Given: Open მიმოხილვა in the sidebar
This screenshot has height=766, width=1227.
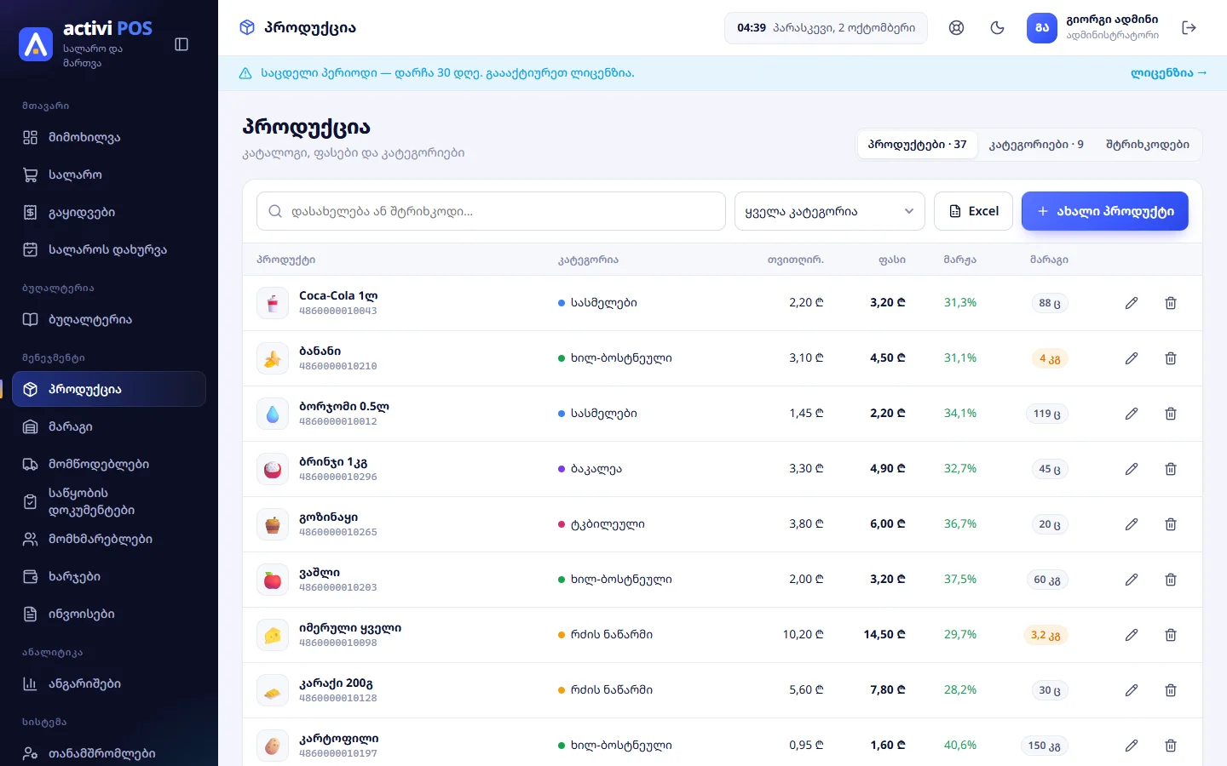Looking at the screenshot, I should (x=109, y=138).
